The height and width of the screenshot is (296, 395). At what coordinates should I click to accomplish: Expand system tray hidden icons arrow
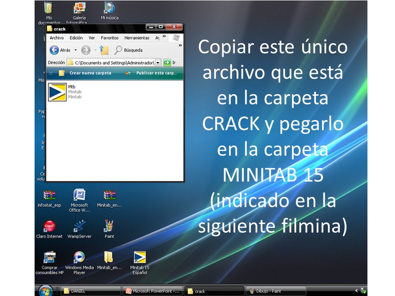point(356,291)
